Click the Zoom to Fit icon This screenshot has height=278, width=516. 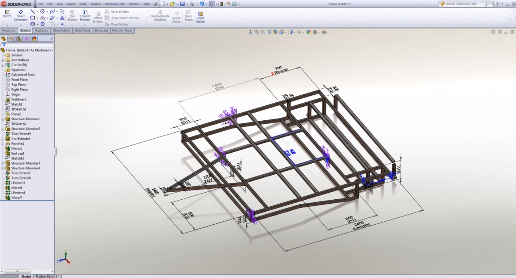tap(256, 32)
